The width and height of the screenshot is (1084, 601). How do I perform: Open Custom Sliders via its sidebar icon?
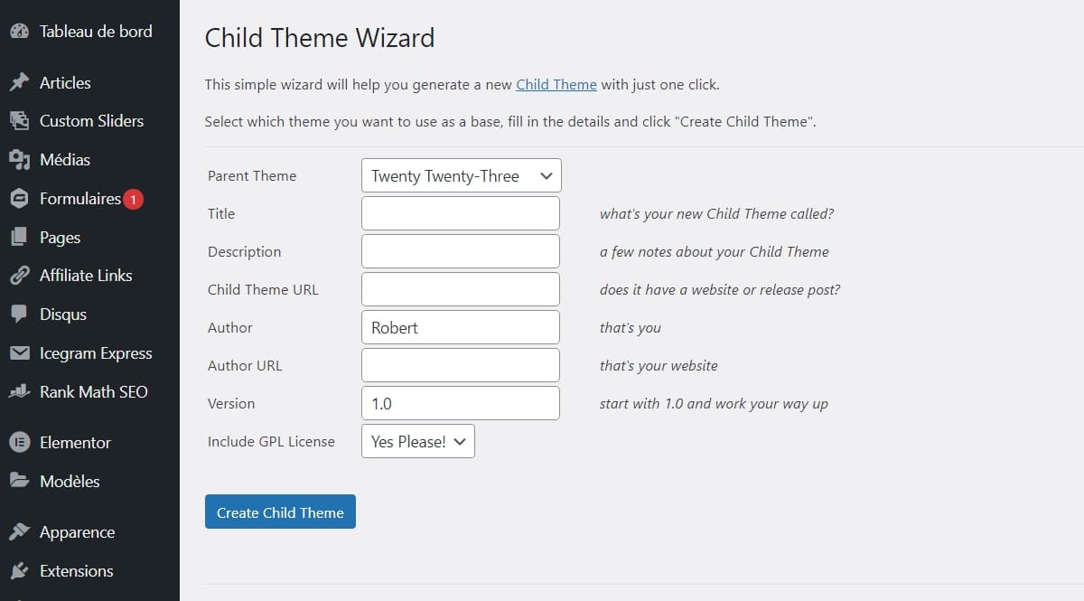tap(19, 121)
